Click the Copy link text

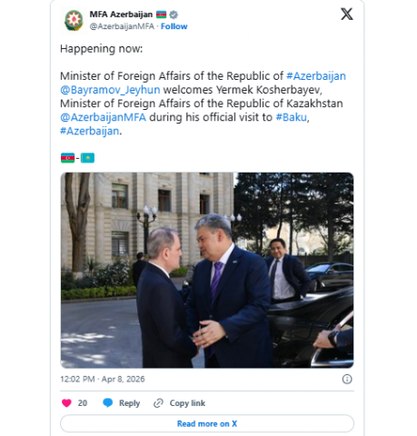point(187,403)
